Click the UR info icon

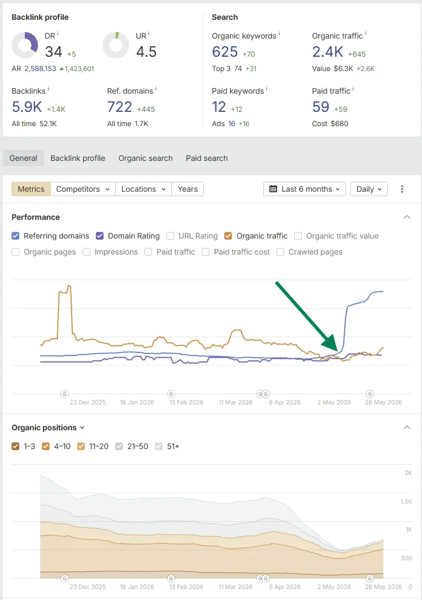[149, 34]
